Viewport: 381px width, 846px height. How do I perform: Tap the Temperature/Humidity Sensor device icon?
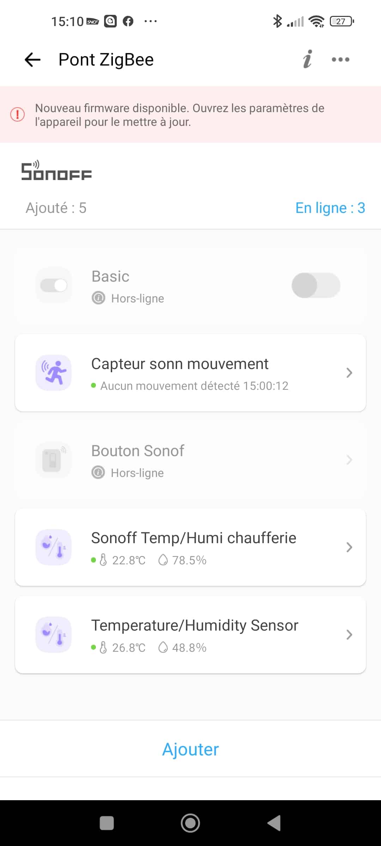(x=54, y=634)
